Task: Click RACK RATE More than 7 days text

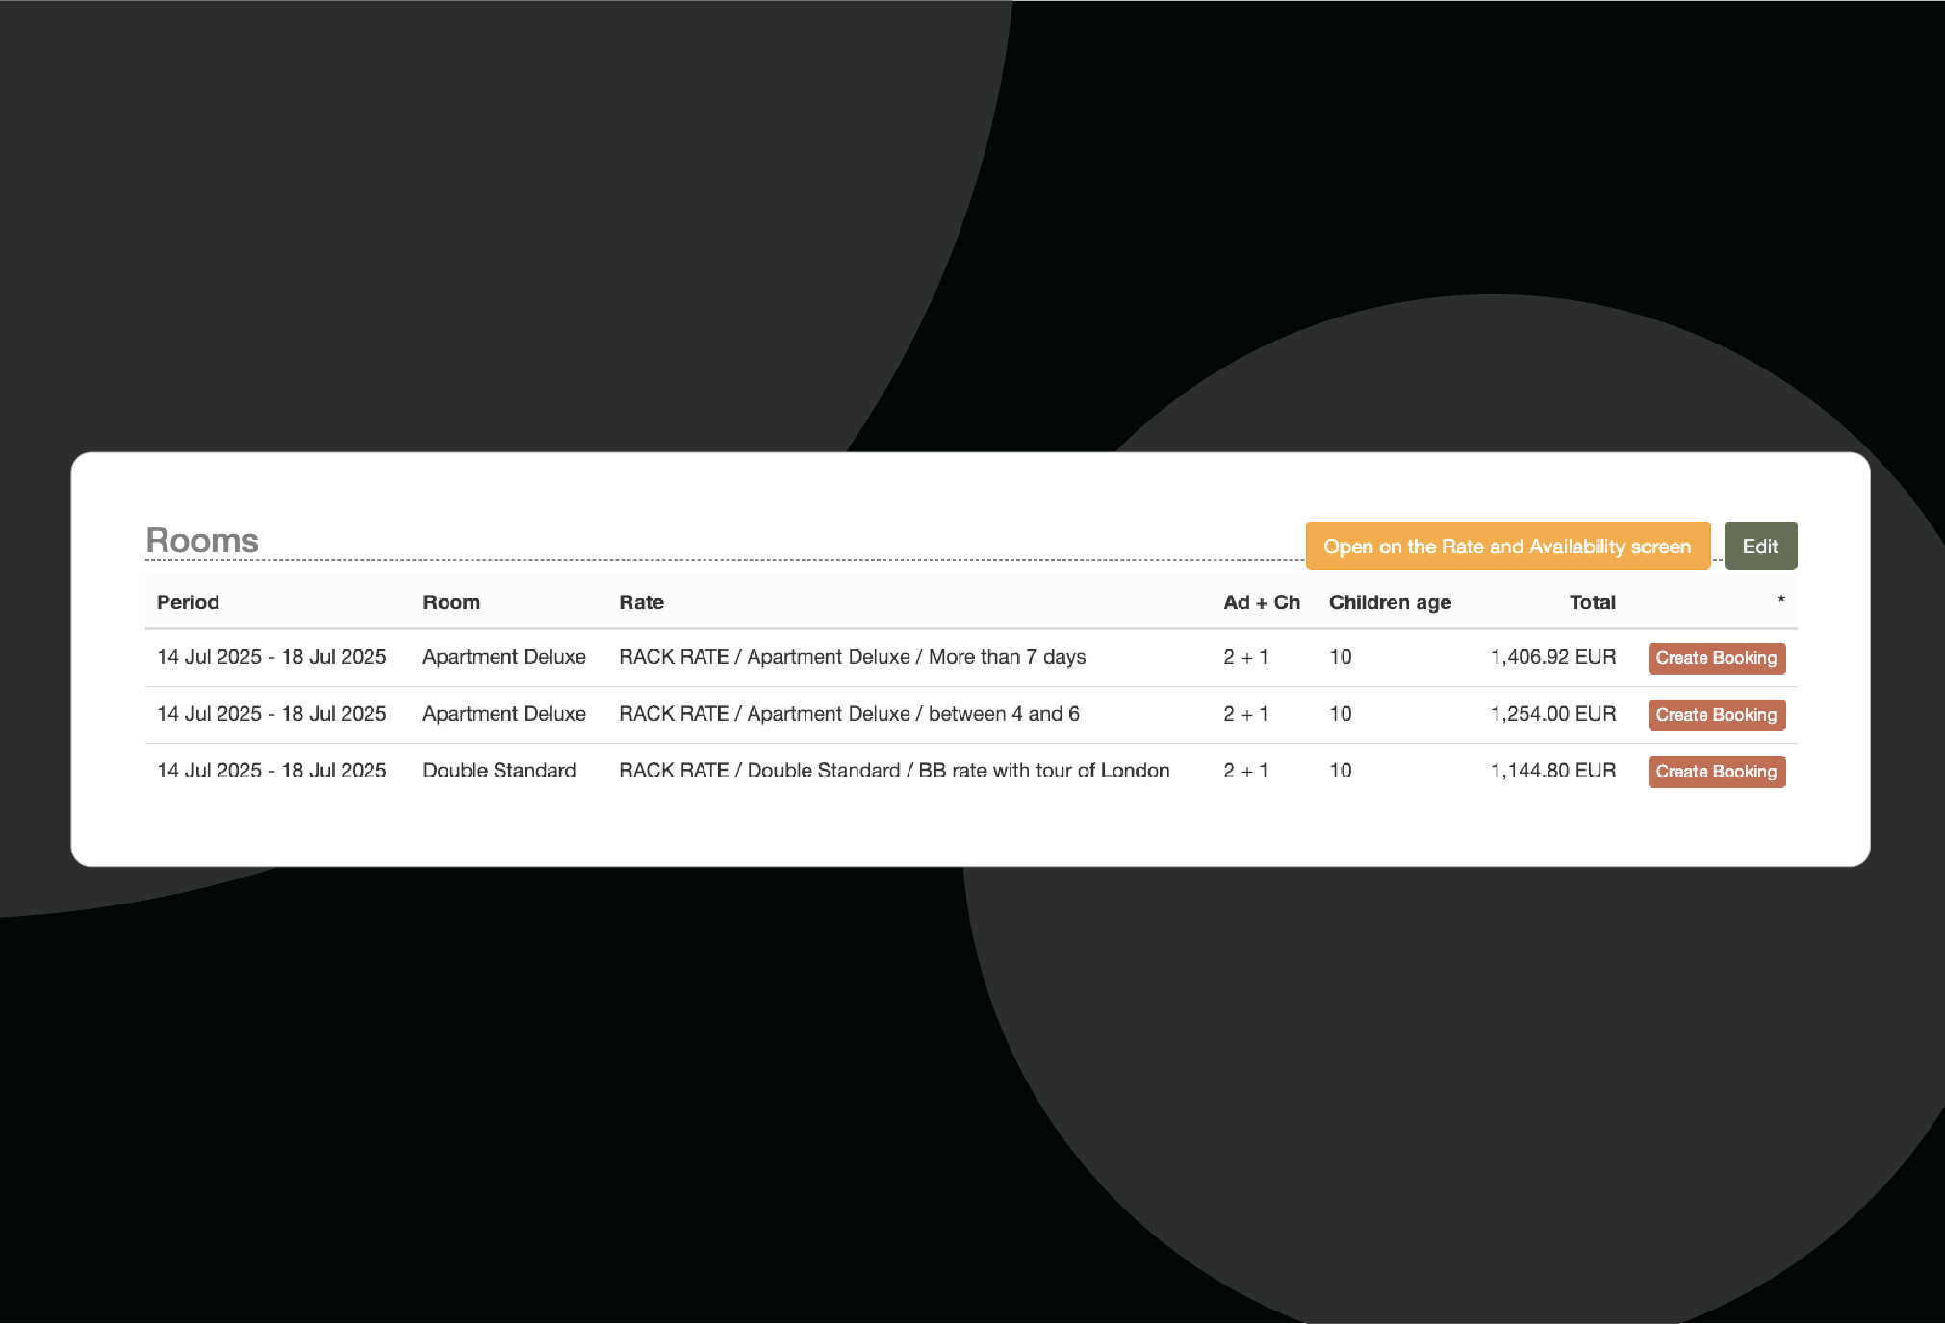Action: tap(852, 657)
